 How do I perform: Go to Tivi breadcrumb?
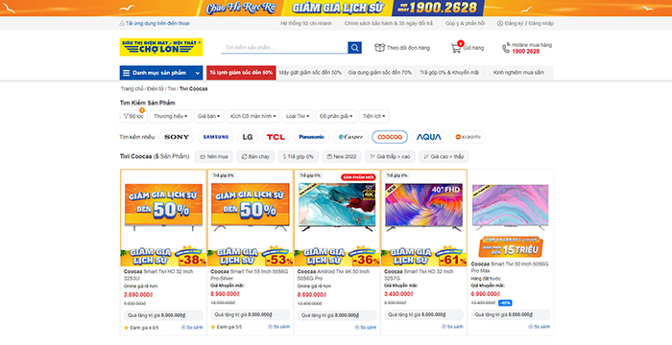coord(172,88)
